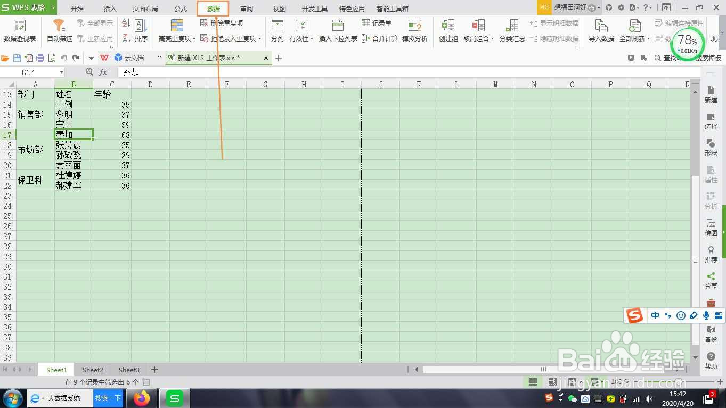The image size is (726, 408).
Task: Save the file with the floppy icon
Action: [17, 58]
